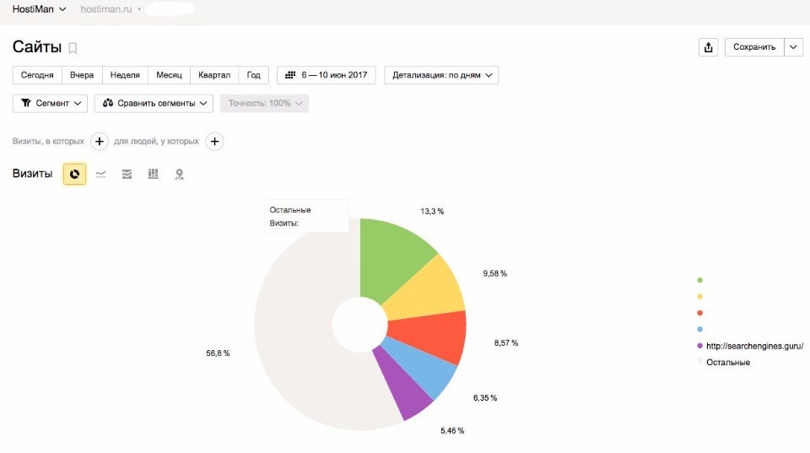Select the Сегодня period toggle

point(37,75)
